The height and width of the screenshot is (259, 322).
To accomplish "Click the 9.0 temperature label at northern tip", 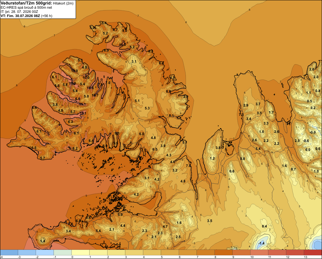I will point(124,31).
